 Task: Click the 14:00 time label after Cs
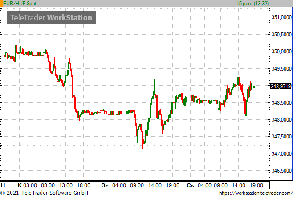(238, 185)
